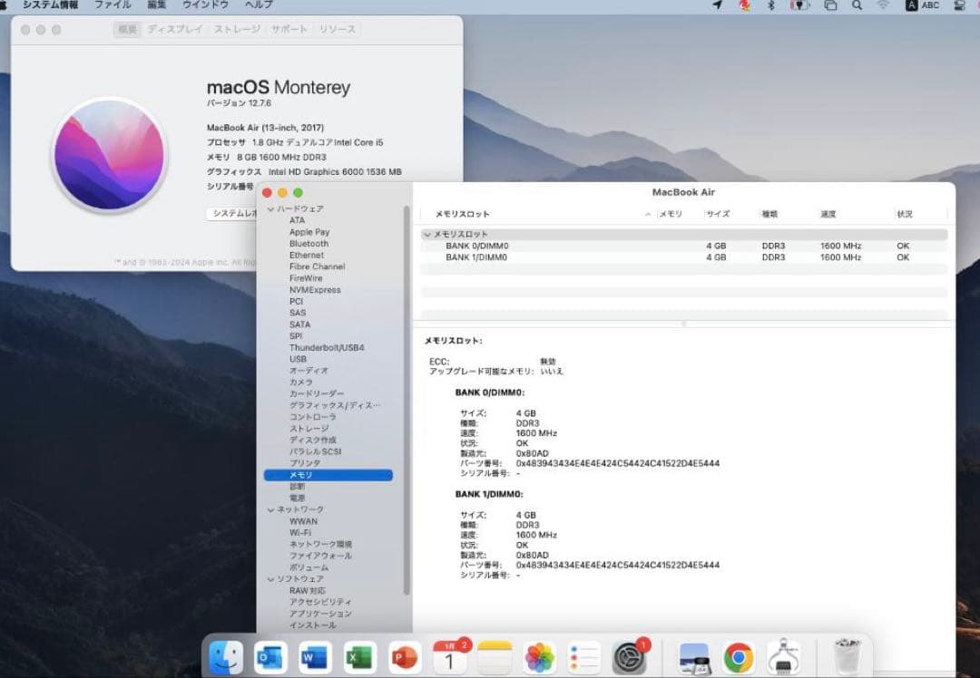The width and height of the screenshot is (980, 678).
Task: Select Apple Pay in the sidebar
Action: point(309,232)
